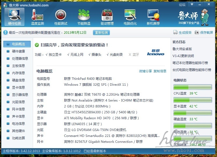Screen dimensions: 217x157
Task: Select 硬盘信息 in the sidebar
Action: pyautogui.click(x=18, y=80)
